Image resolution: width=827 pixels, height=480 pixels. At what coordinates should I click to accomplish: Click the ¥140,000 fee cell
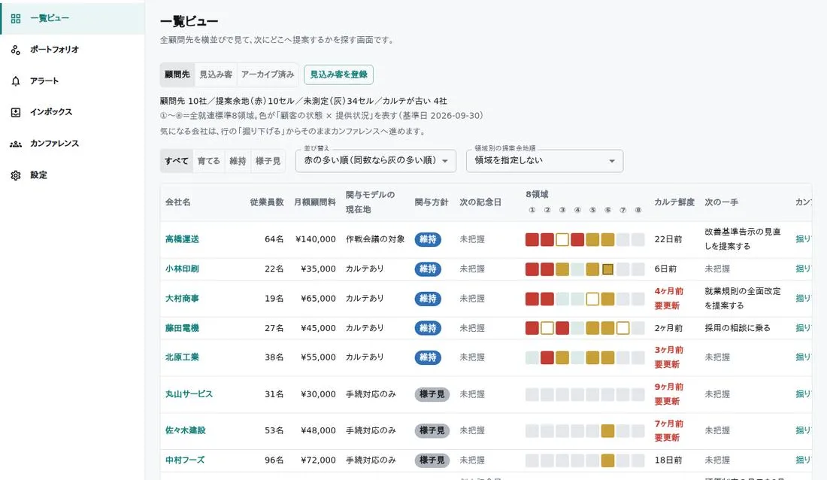316,239
